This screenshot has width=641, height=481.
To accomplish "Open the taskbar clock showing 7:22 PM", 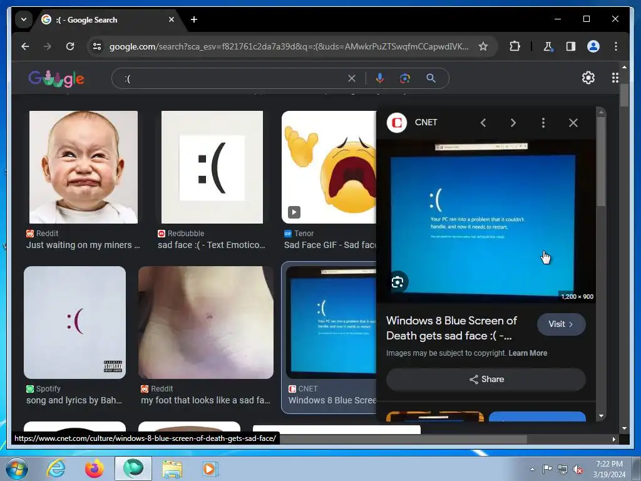I will pos(609,469).
